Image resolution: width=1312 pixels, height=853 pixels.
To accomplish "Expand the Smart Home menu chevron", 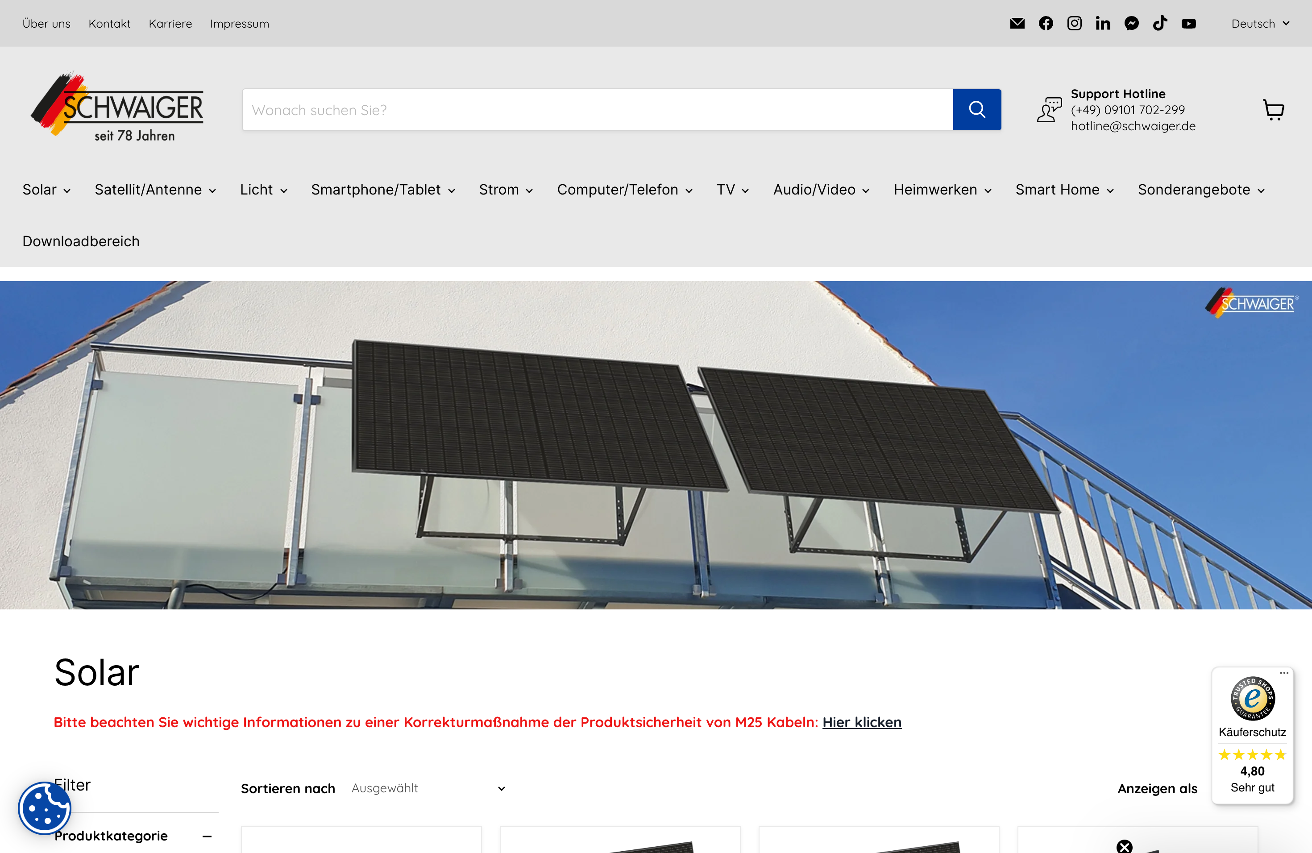I will pyautogui.click(x=1110, y=190).
